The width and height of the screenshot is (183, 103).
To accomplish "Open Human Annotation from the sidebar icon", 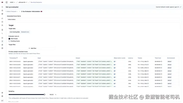I will tap(2, 45).
